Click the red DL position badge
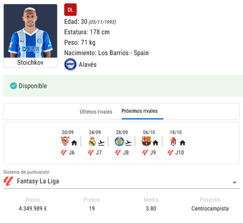Image resolution: width=243 pixels, height=223 pixels. 70,10
